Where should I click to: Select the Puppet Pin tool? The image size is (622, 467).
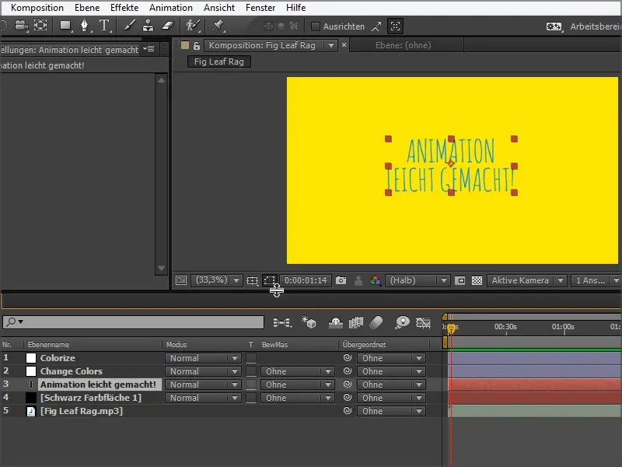coord(217,25)
